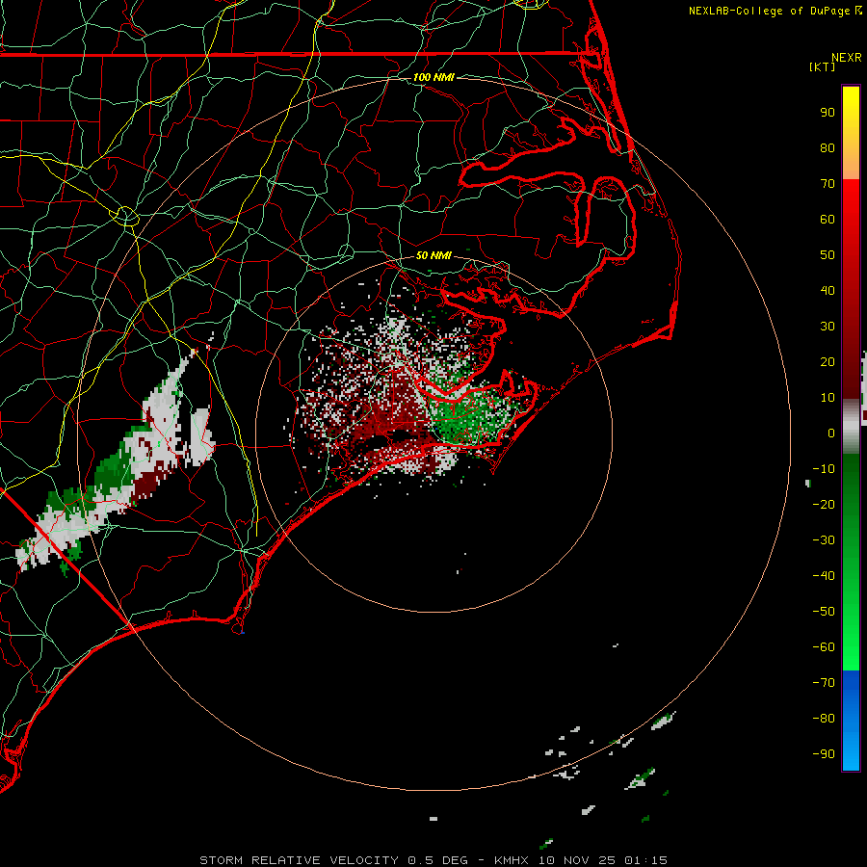Click the KMHX station identifier in the caption
867x867 pixels.
click(511, 860)
